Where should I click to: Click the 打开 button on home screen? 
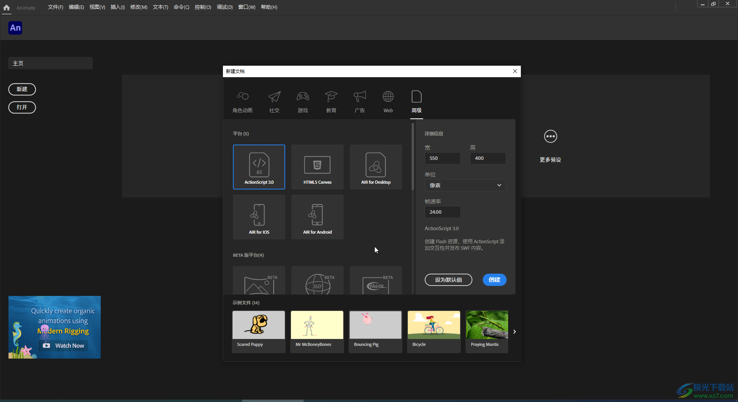(x=22, y=107)
